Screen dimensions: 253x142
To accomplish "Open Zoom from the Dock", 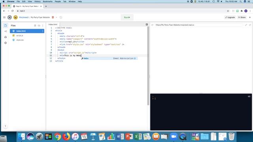I will (x=174, y=136).
